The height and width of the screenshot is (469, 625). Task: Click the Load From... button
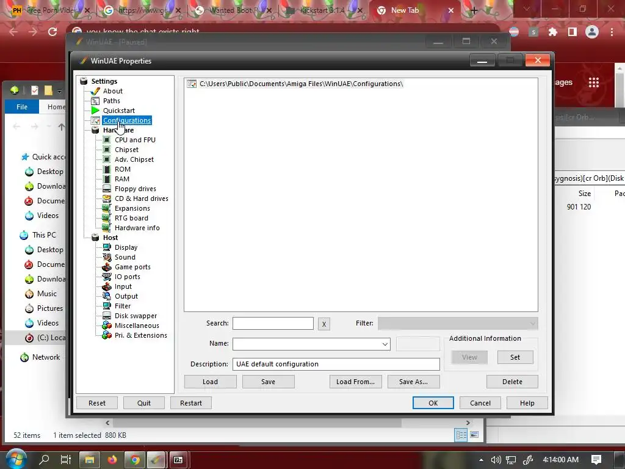click(x=356, y=382)
